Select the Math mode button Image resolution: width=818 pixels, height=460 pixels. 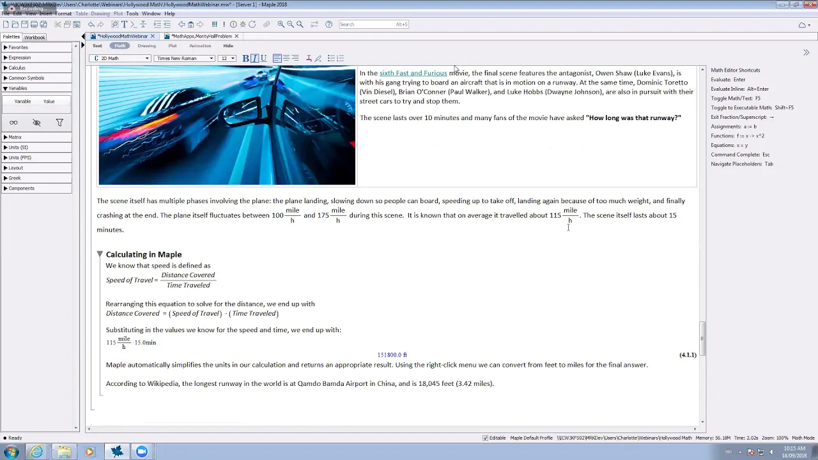coord(120,46)
